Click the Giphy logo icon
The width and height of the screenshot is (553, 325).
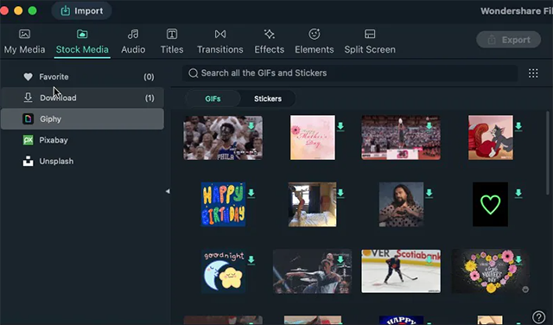[28, 119]
